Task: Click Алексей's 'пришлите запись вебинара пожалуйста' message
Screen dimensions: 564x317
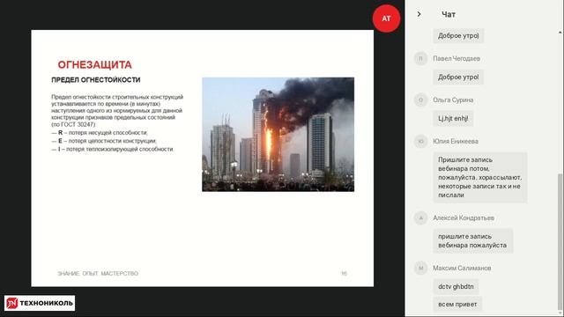Action: [x=473, y=240]
